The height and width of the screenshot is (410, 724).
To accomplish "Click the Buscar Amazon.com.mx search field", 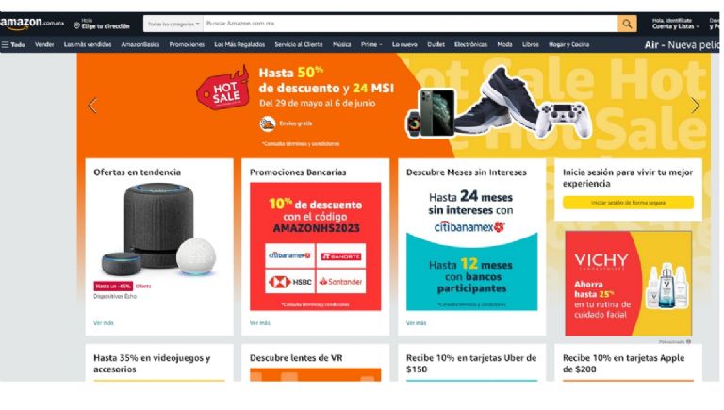I will (x=410, y=24).
